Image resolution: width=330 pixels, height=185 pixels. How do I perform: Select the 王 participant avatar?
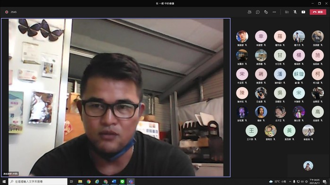point(251,131)
